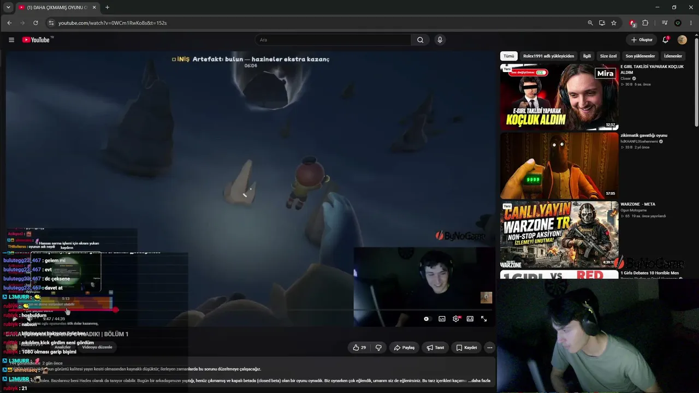The width and height of the screenshot is (699, 393).
Task: Open the 'KOÇLUK ALDIM' video thumbnail
Action: pos(559,97)
